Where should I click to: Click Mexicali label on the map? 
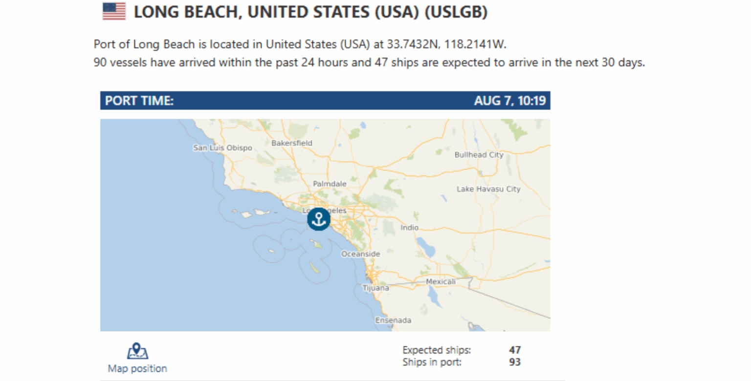tap(441, 282)
